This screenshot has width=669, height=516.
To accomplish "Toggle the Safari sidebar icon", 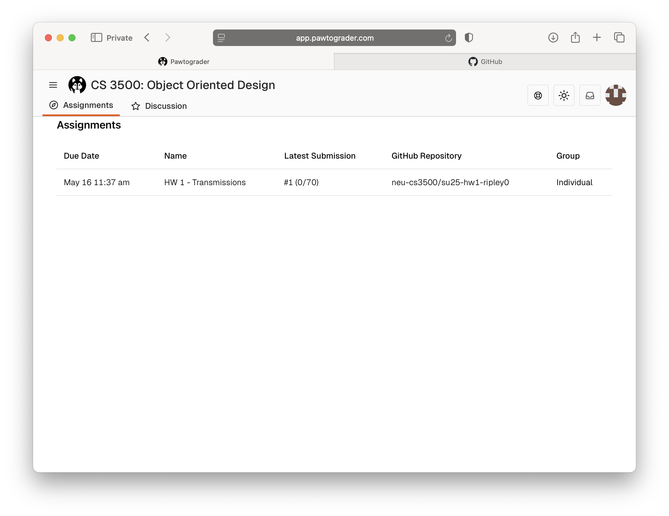I will 96,38.
